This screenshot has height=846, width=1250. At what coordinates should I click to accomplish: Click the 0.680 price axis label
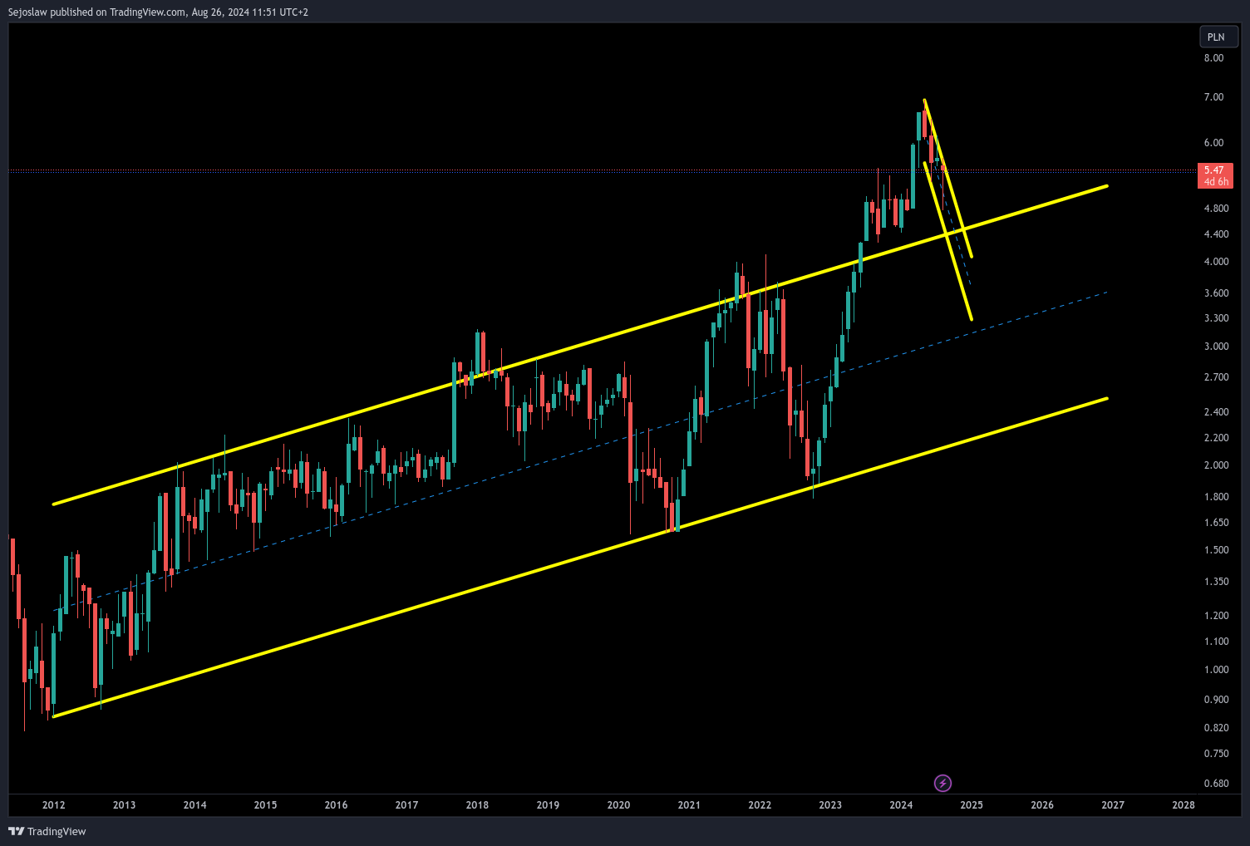click(1216, 784)
